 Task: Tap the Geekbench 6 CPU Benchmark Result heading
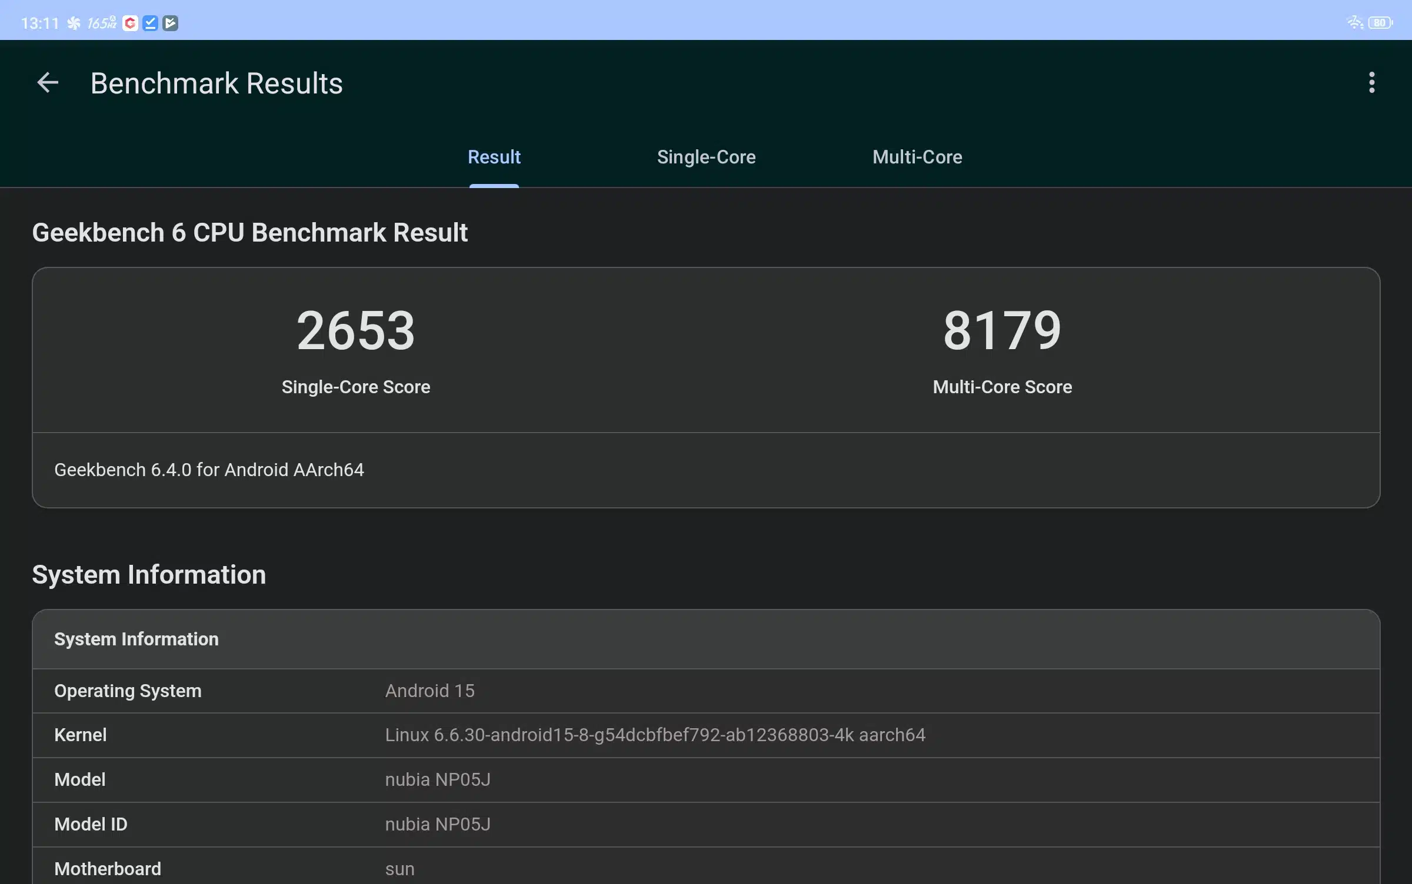249,232
